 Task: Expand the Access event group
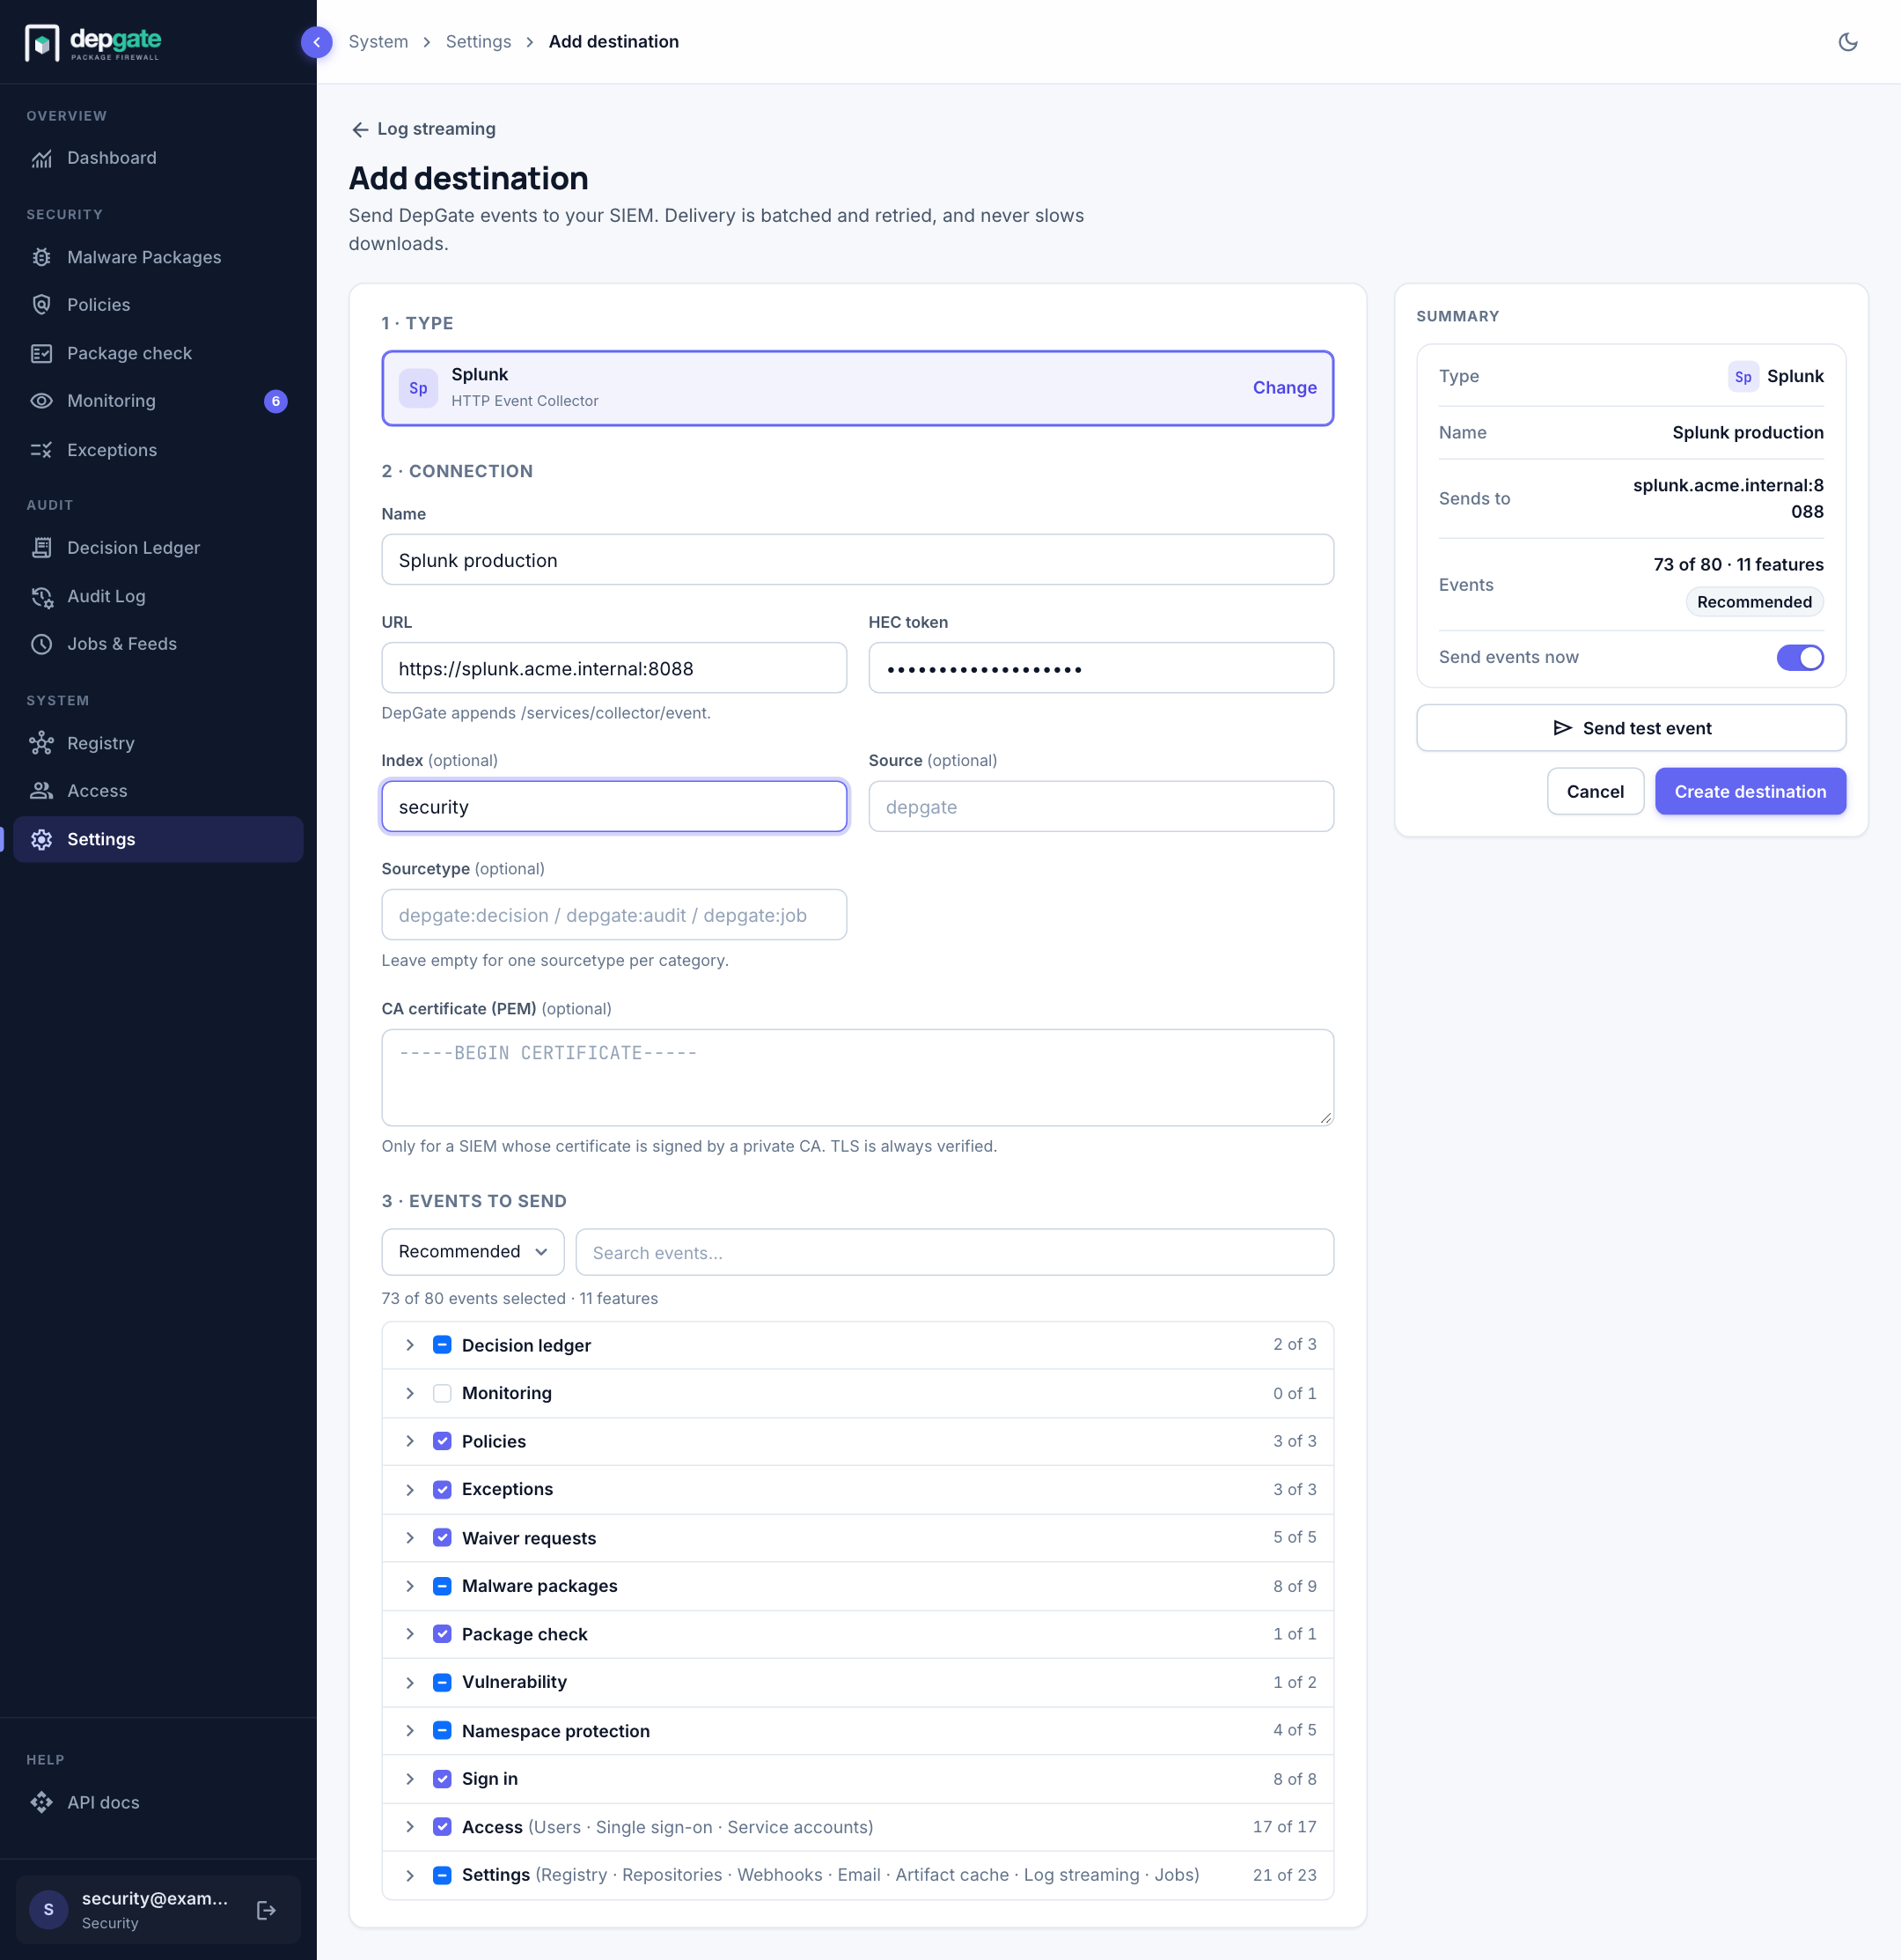coord(410,1827)
